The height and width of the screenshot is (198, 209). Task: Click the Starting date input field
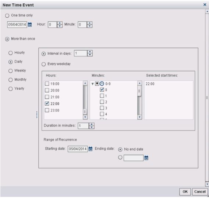[x=78, y=149]
